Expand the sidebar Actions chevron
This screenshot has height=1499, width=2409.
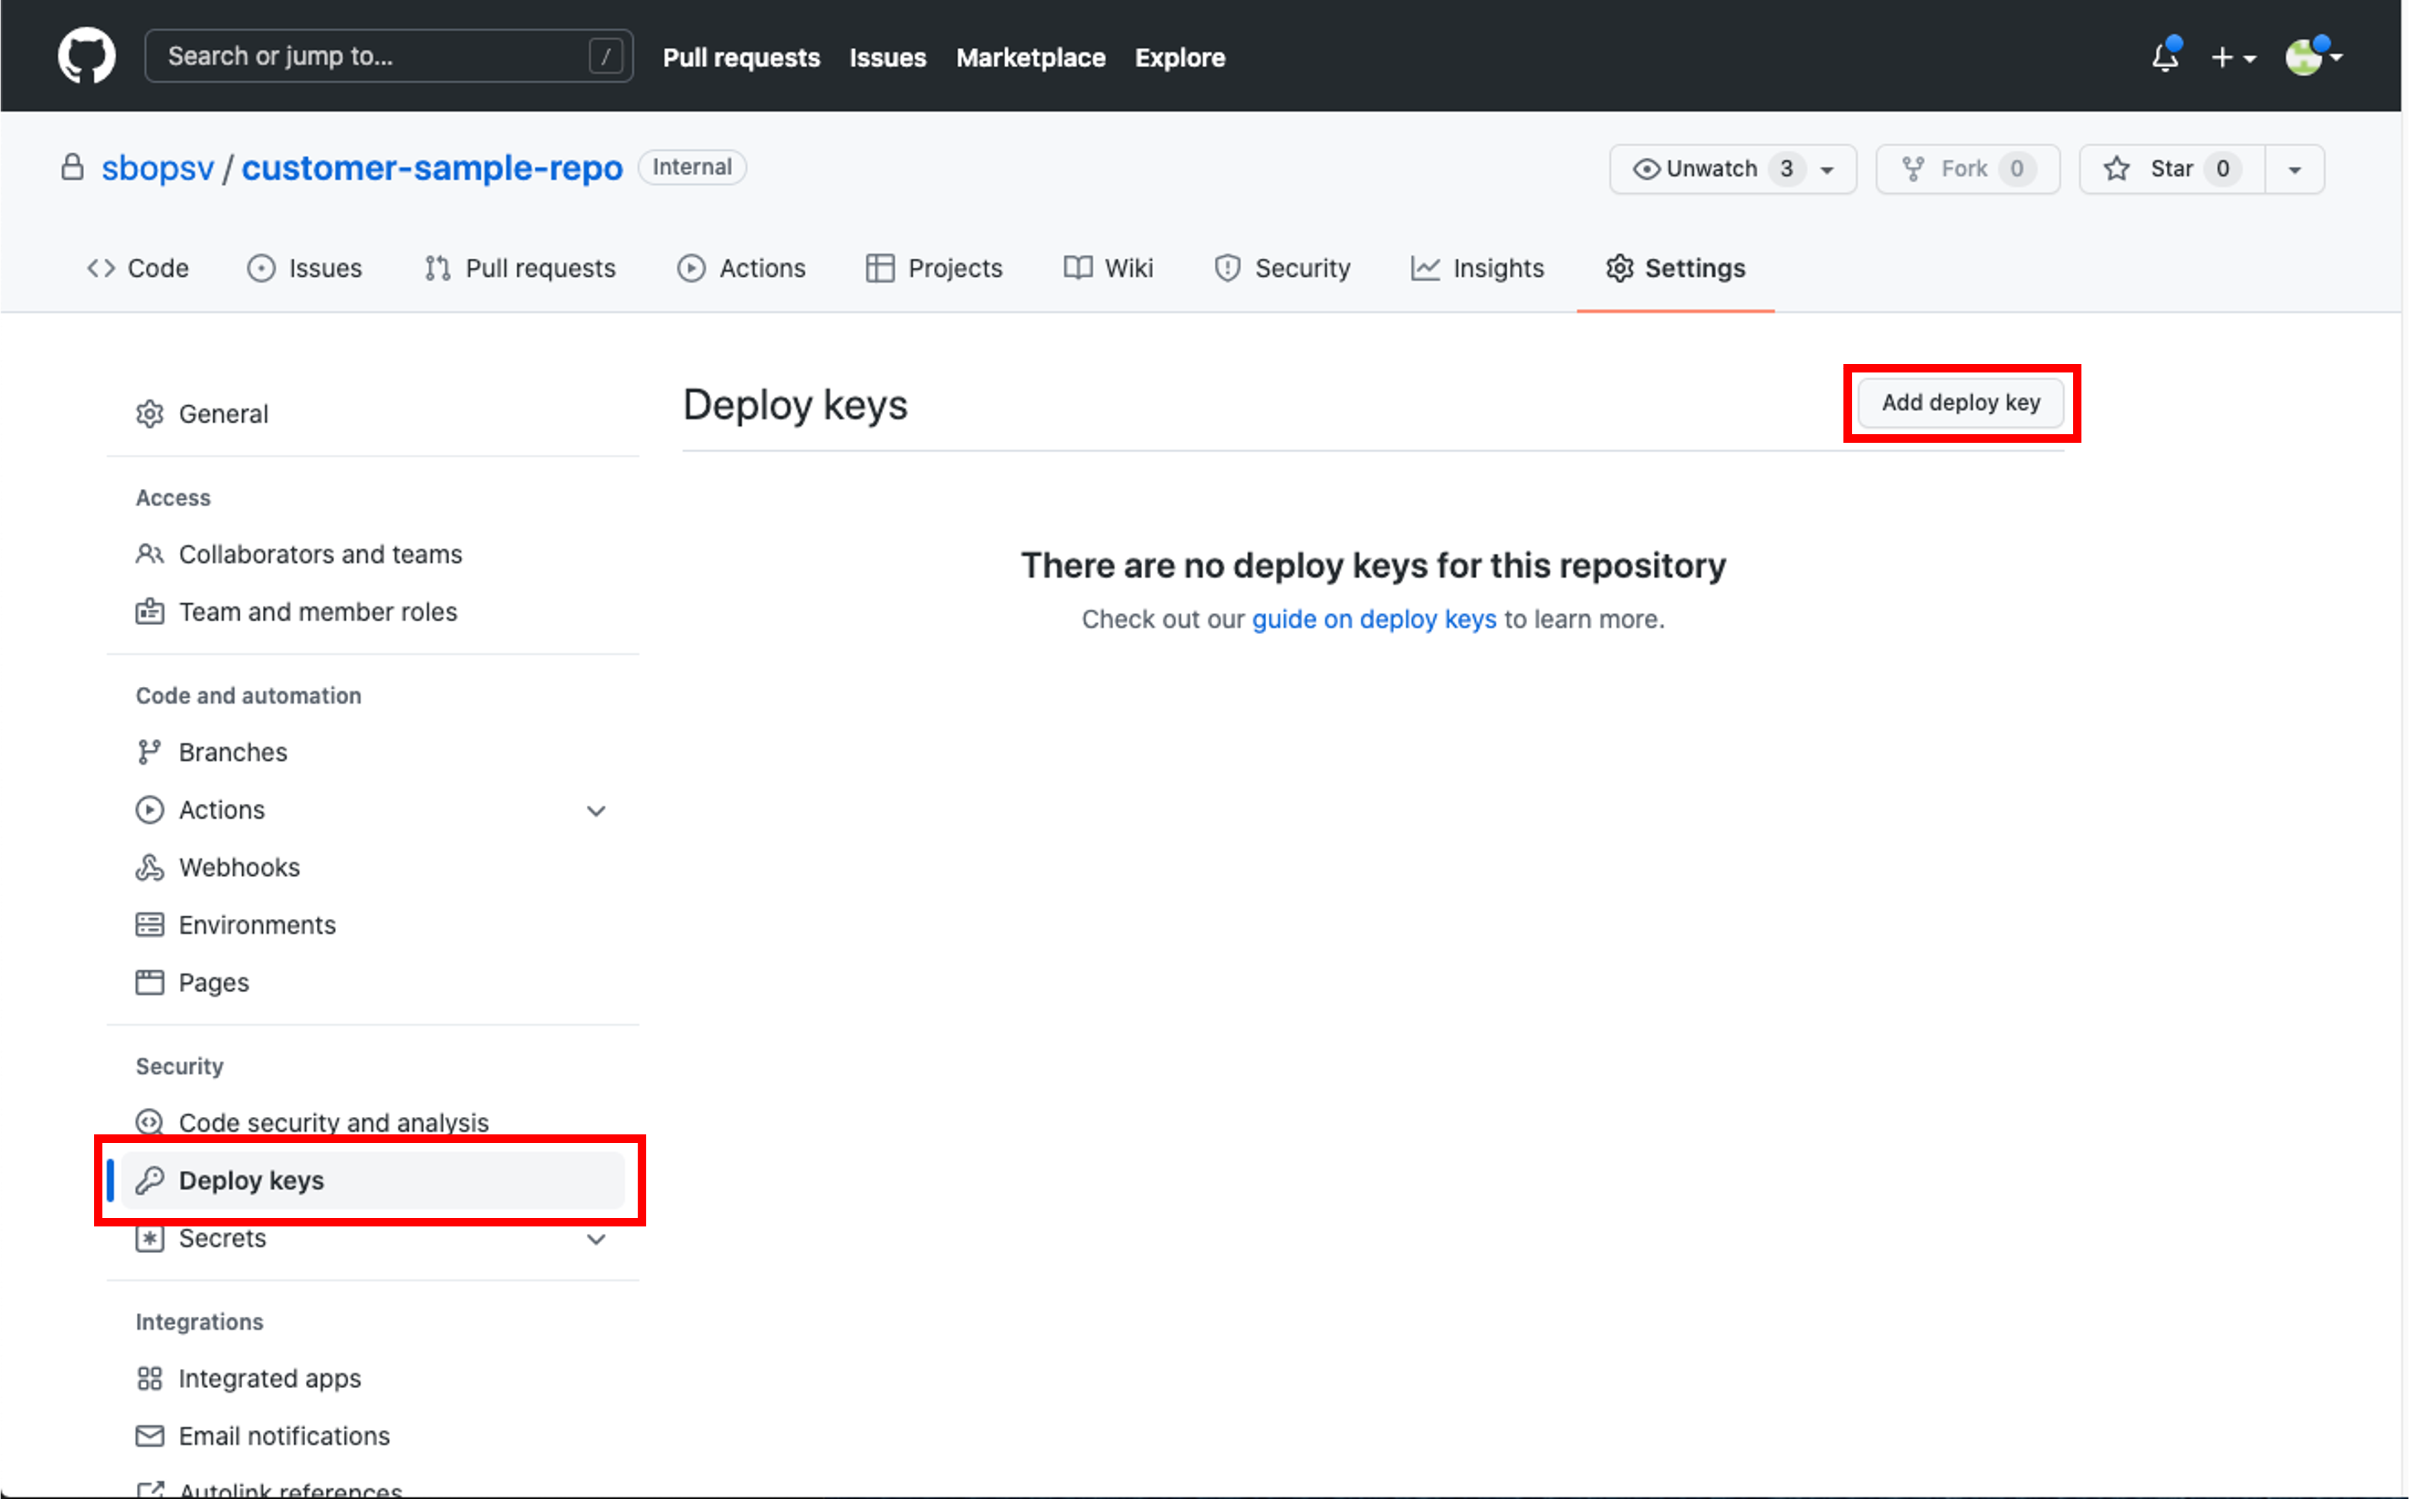pos(595,811)
